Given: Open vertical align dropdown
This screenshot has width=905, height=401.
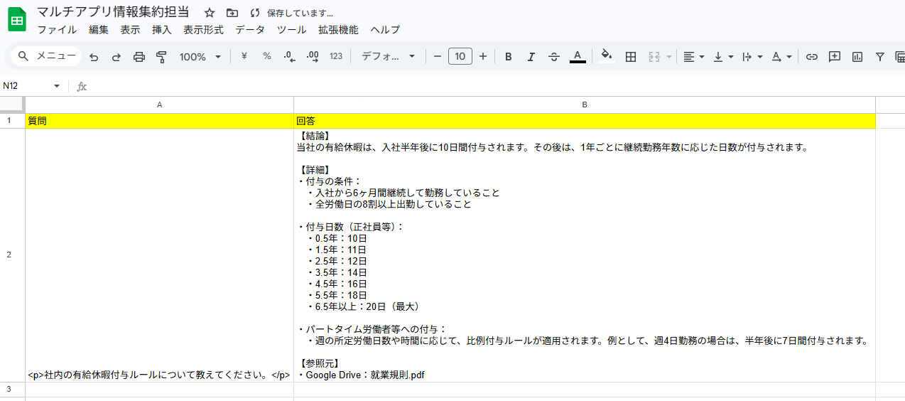Looking at the screenshot, I should point(723,57).
